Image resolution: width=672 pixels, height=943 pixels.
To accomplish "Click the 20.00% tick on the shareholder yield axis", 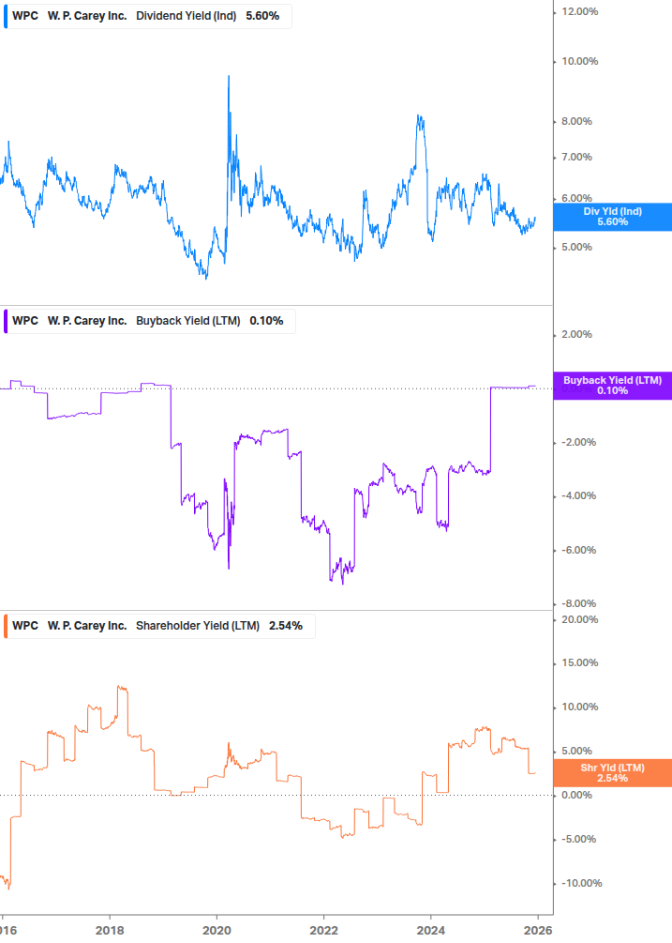I will 579,620.
